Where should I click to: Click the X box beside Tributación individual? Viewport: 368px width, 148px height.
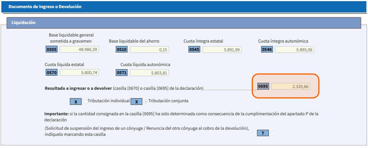tap(76, 102)
